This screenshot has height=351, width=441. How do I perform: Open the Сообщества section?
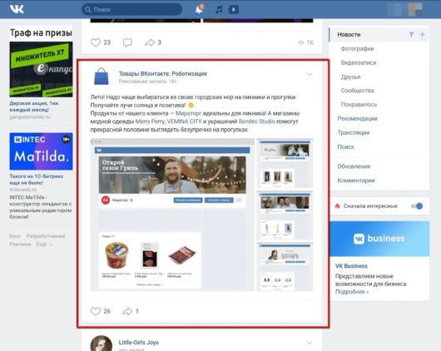358,91
